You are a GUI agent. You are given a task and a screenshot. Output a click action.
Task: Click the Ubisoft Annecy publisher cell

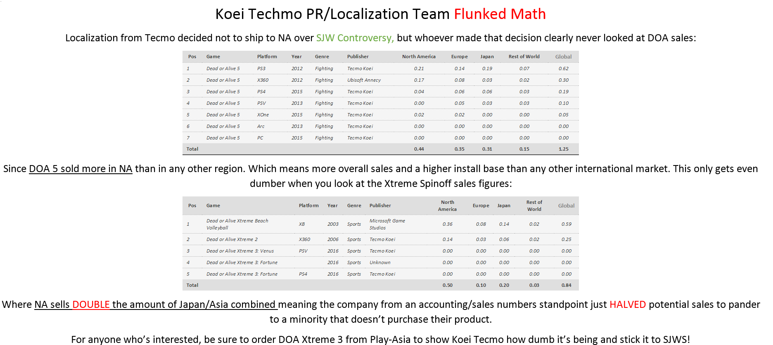click(x=364, y=80)
